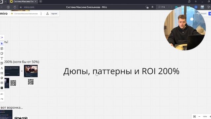
Task: Open board options three-dot menu
Action: 41,14
